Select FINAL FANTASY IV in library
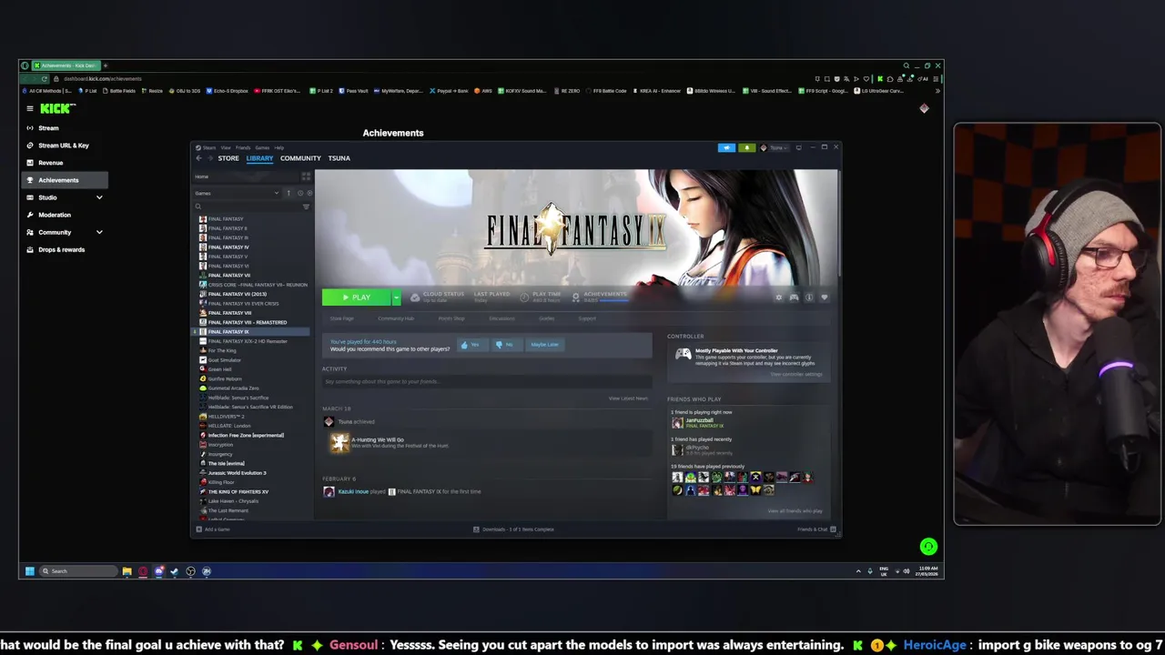This screenshot has width=1165, height=655. coord(228,247)
